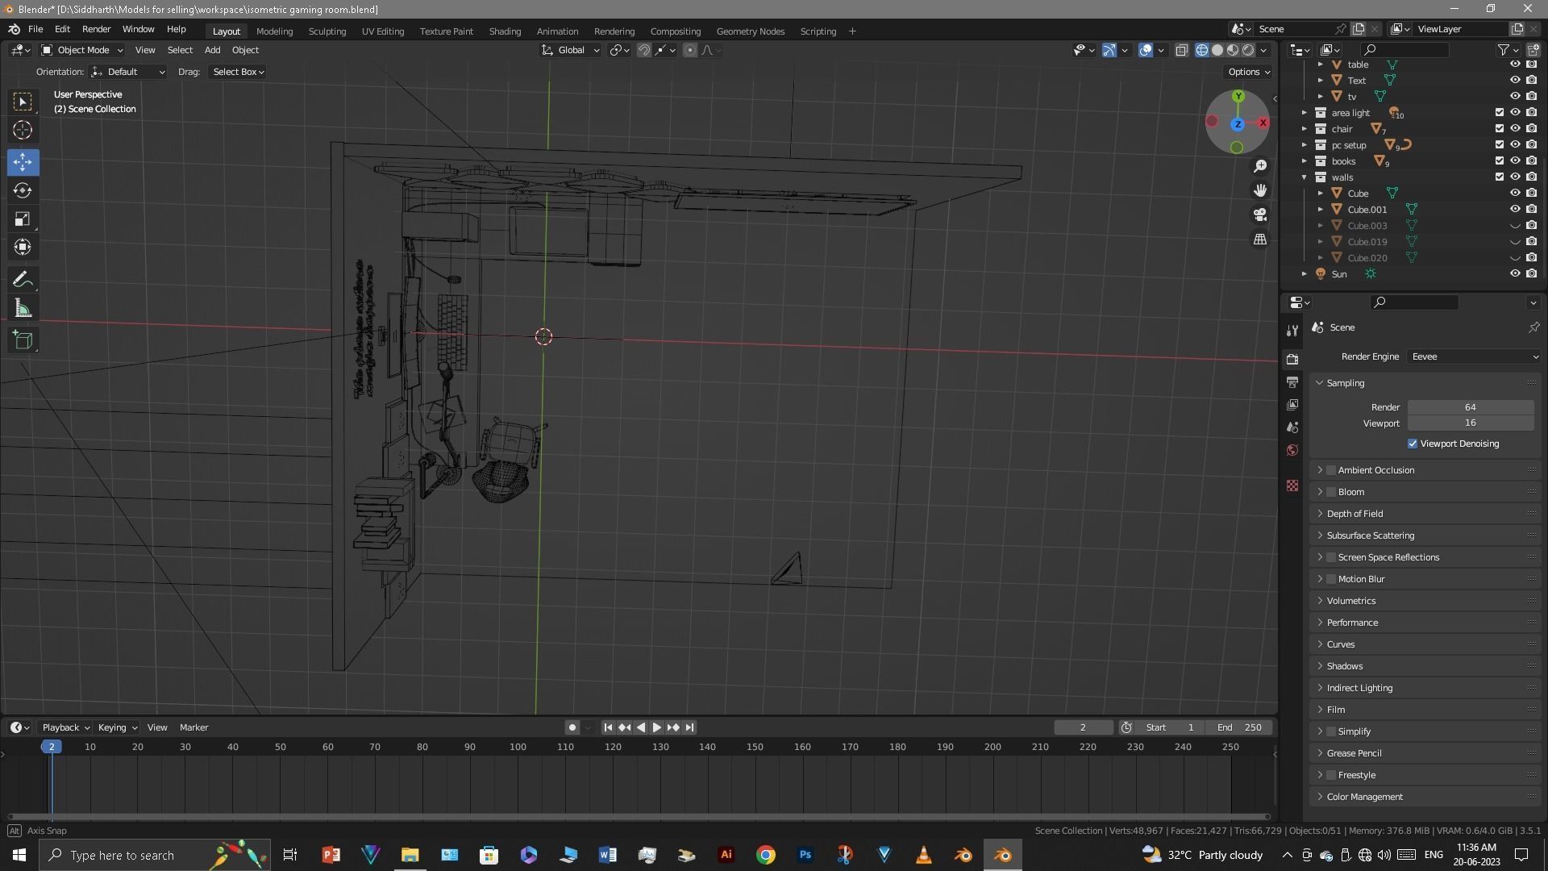Adjust the Render samples field

(1470, 407)
